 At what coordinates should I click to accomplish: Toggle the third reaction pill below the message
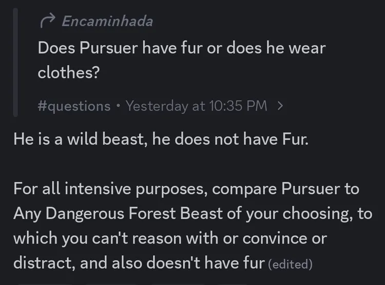tap(178, 284)
